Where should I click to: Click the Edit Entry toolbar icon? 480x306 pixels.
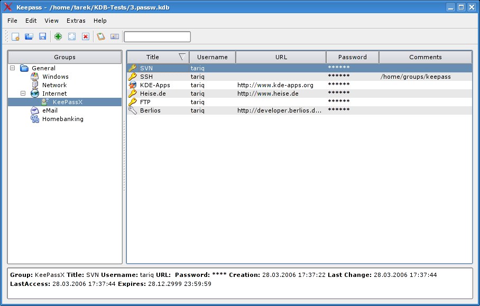point(72,36)
